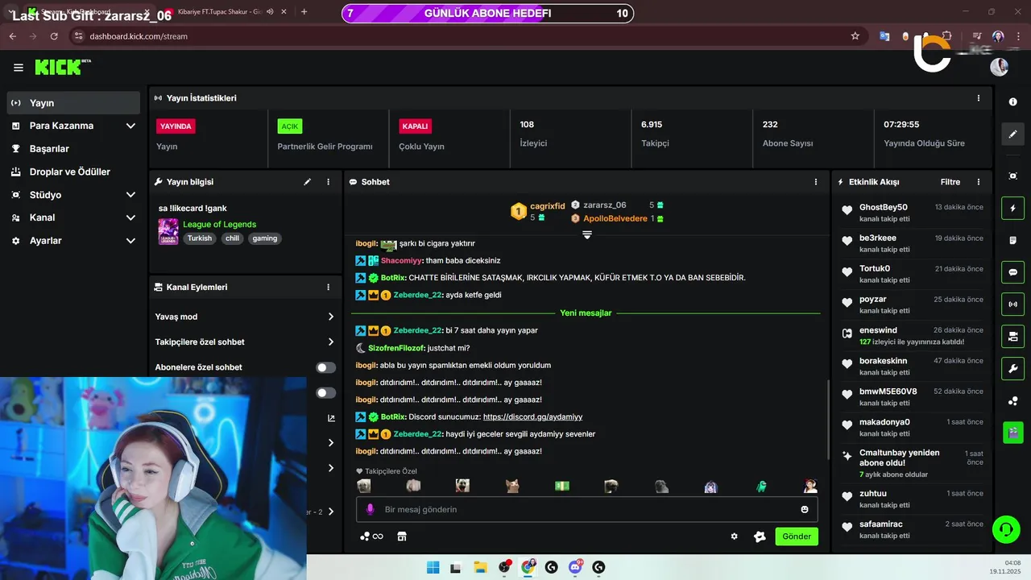Open the League of Legends category link
The width and height of the screenshot is (1031, 580).
pos(219,225)
